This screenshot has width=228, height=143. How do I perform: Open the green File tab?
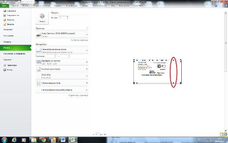4,6
